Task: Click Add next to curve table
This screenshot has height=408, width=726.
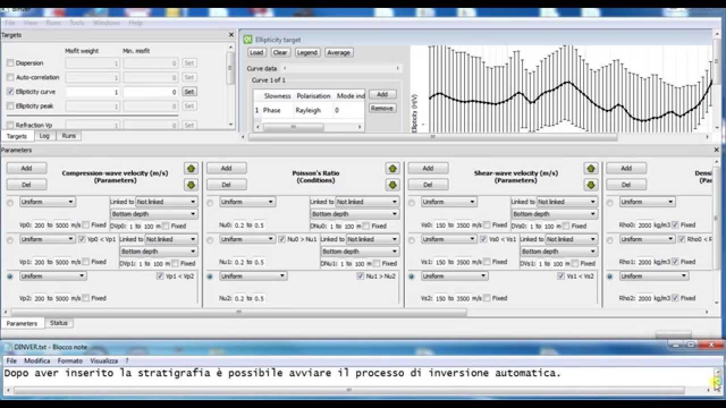Action: click(382, 95)
